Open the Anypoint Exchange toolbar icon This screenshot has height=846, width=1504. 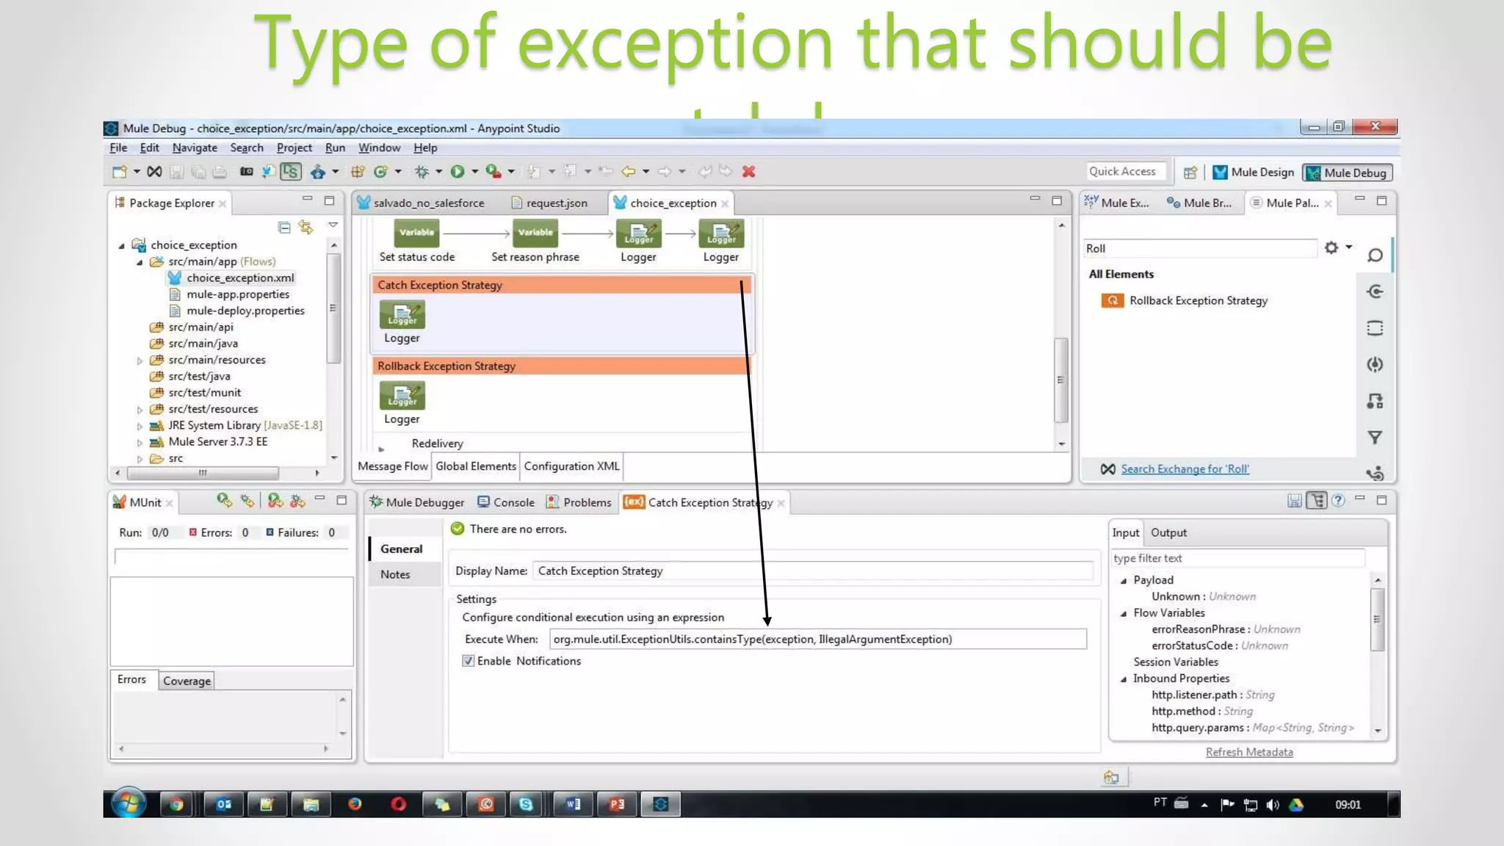tap(153, 172)
